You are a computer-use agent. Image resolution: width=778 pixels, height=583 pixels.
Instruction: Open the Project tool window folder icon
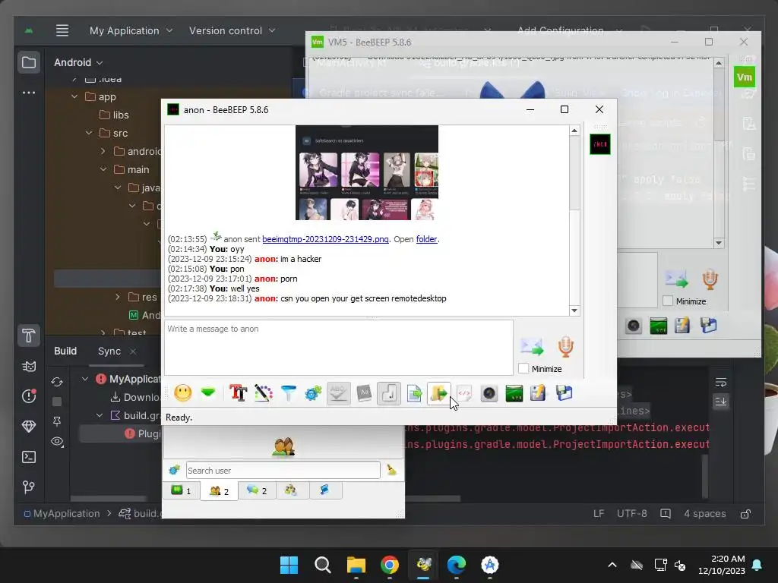coord(29,62)
